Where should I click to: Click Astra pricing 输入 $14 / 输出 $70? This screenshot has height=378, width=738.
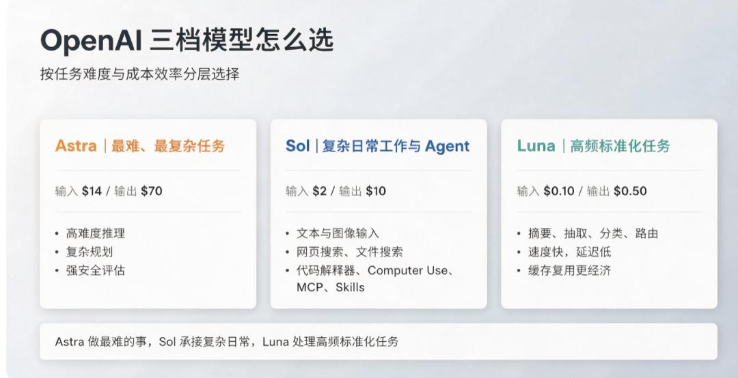click(x=109, y=191)
